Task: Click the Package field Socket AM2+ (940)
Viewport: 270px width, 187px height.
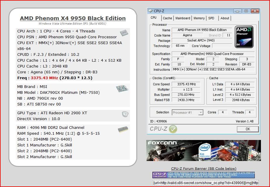Action: click(202, 40)
